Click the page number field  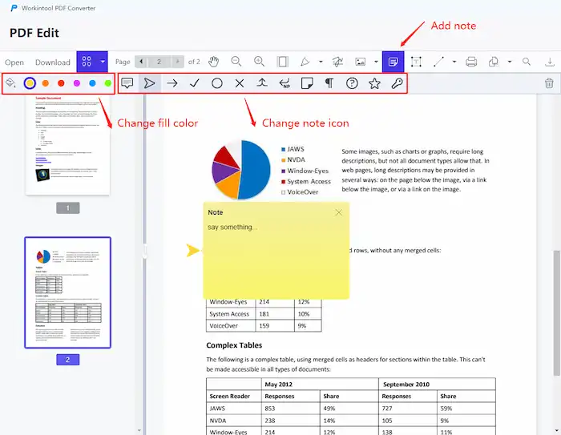[159, 62]
